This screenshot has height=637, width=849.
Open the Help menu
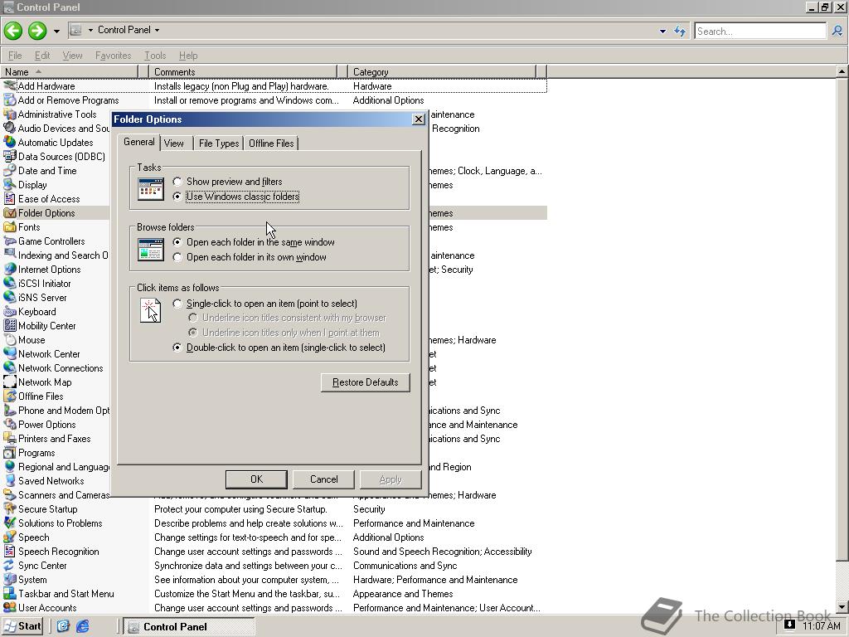pos(188,56)
